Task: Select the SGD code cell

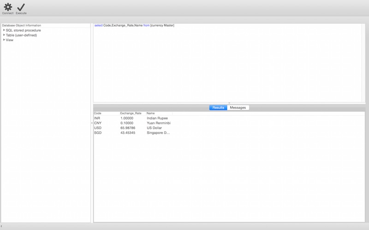Action: click(98, 133)
